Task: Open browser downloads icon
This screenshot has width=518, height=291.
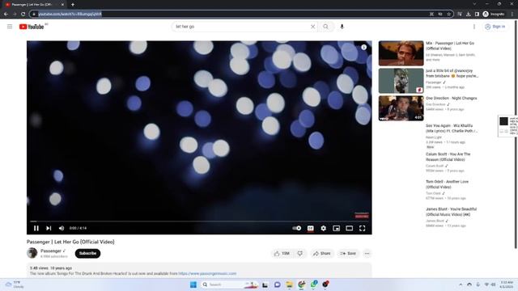Action: (468, 14)
